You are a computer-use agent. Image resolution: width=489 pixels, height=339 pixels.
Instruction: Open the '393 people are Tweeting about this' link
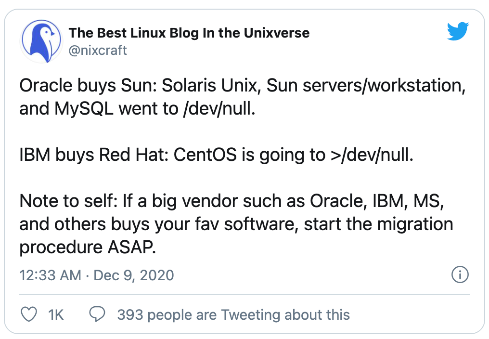(x=233, y=315)
